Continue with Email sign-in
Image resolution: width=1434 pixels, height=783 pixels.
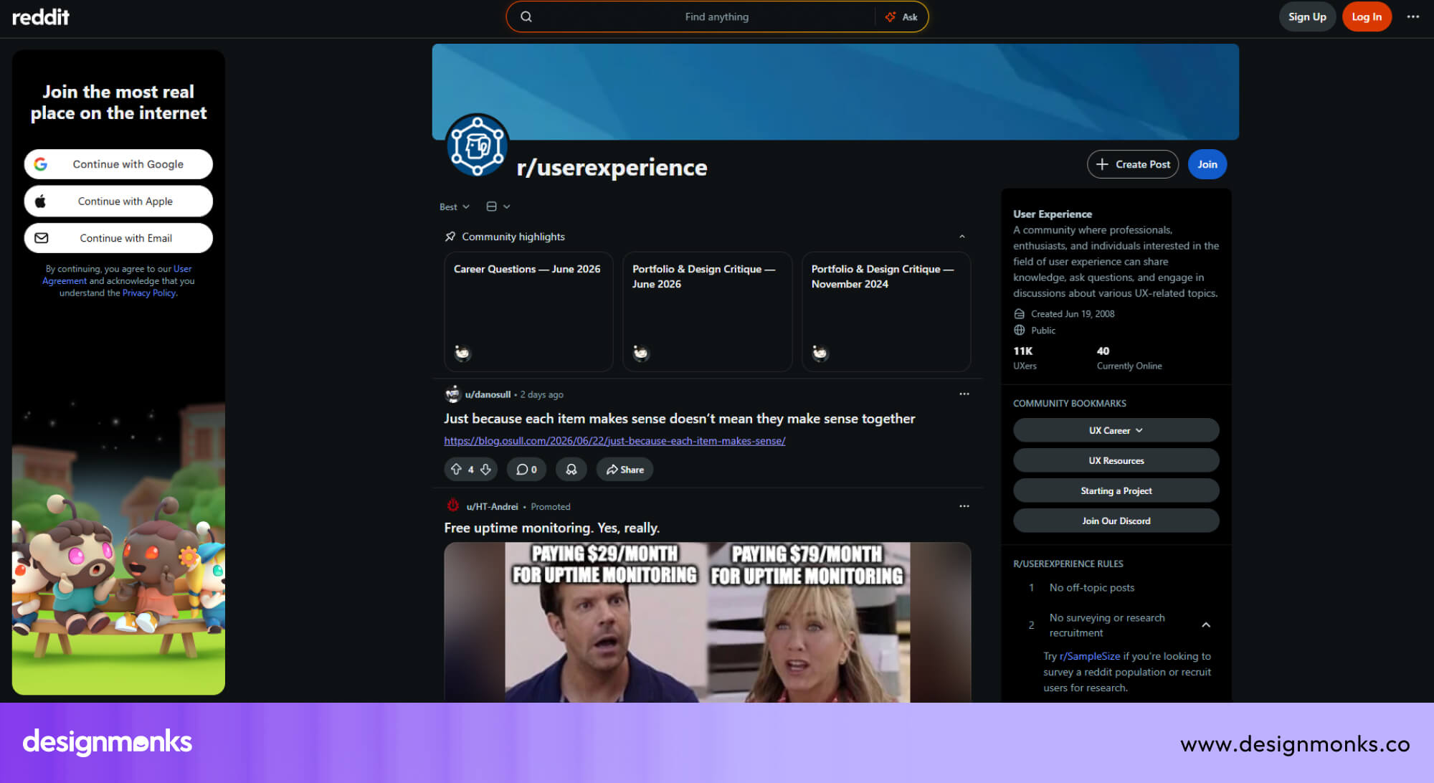click(x=118, y=238)
